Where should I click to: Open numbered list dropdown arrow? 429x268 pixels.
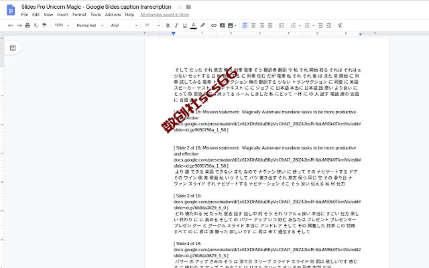coord(300,25)
